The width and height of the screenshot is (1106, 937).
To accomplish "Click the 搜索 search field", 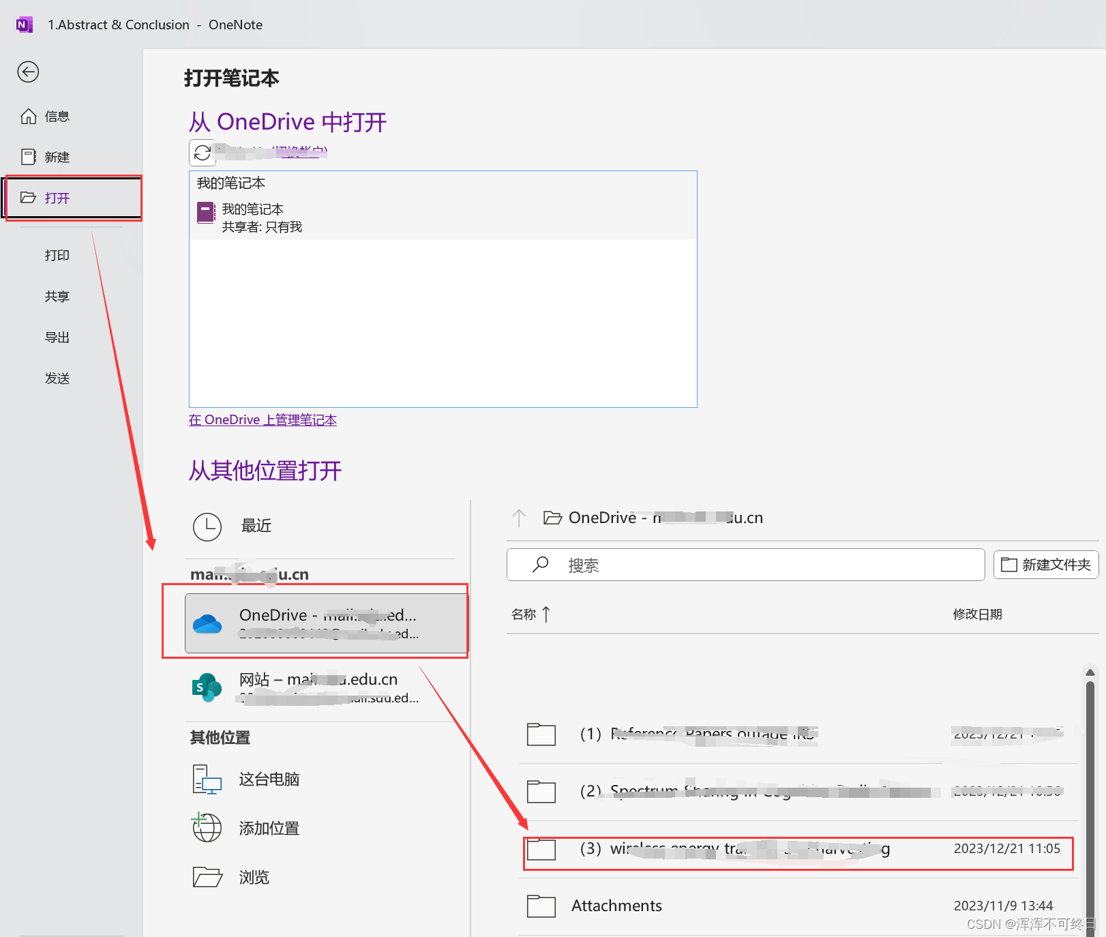I will (745, 565).
